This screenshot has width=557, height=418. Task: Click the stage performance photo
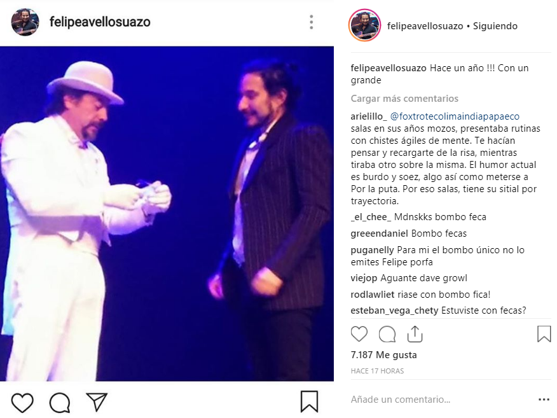167,214
